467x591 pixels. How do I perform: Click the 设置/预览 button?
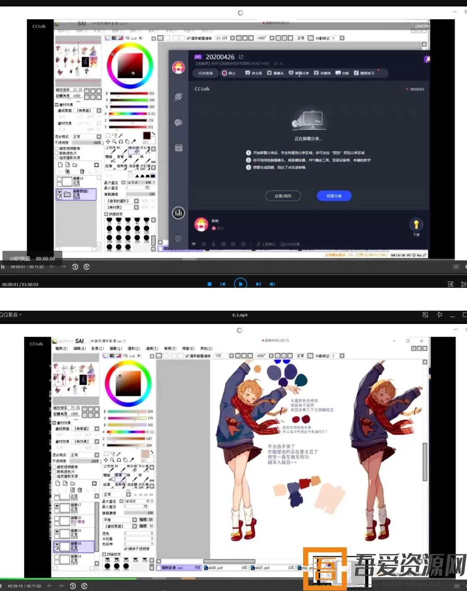click(x=283, y=196)
